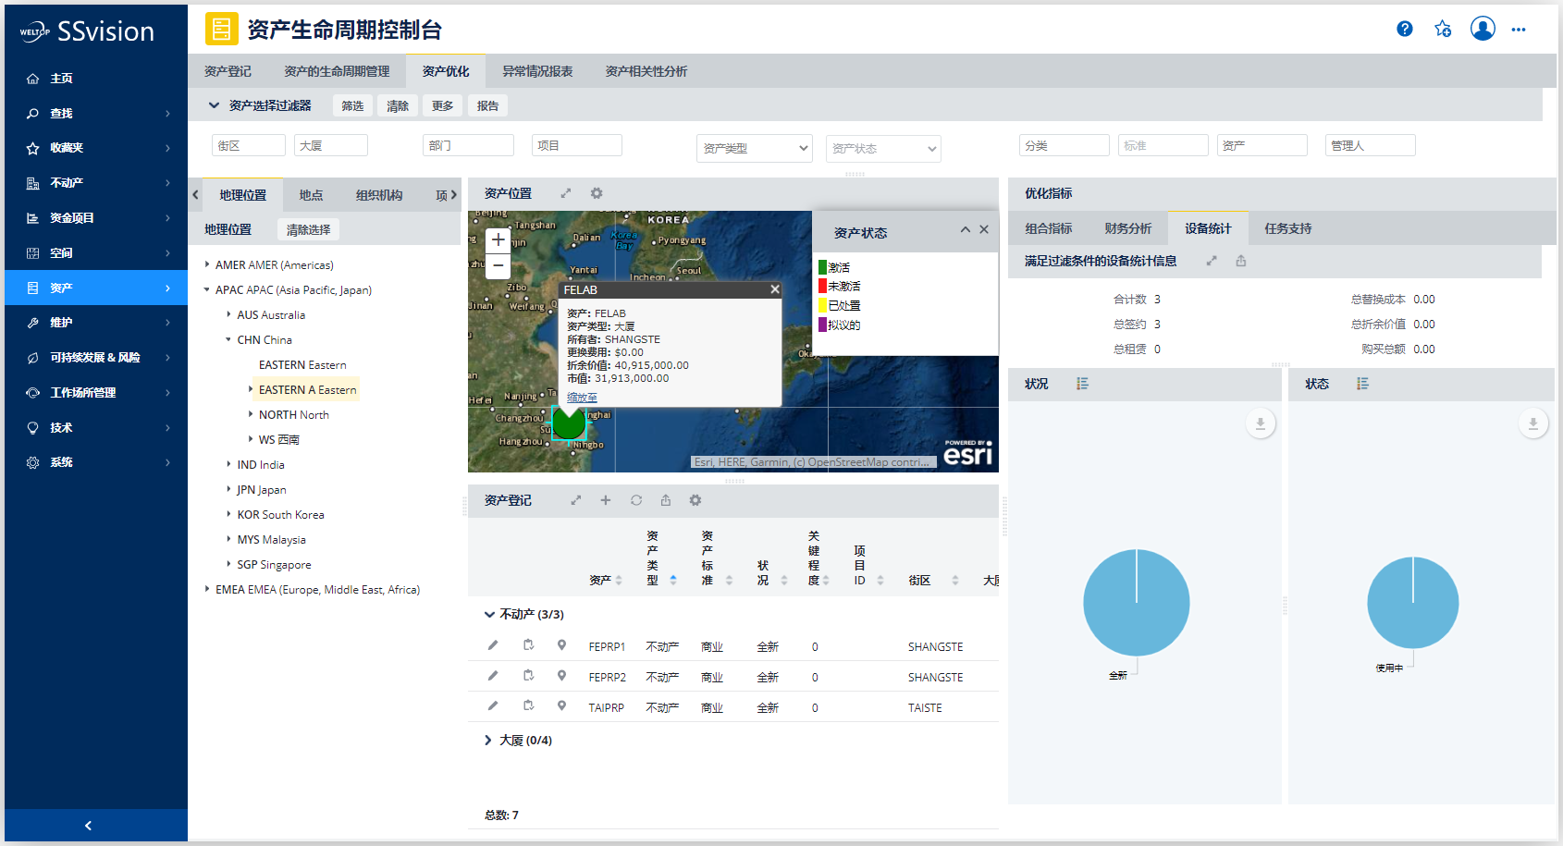Open the user profile icon

1482,29
